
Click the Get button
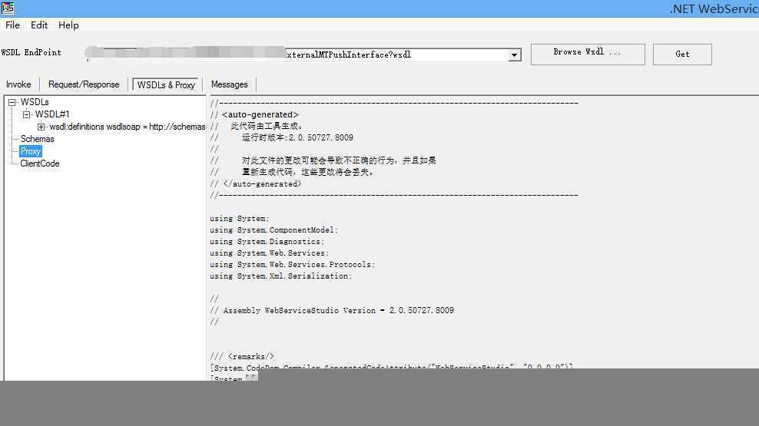[x=682, y=54]
